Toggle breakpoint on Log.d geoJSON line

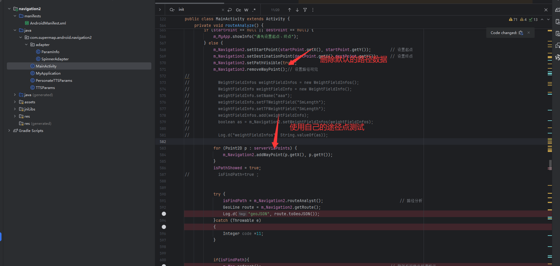point(164,214)
